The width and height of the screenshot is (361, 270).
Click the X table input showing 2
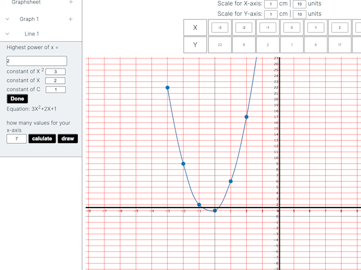[x=340, y=27]
